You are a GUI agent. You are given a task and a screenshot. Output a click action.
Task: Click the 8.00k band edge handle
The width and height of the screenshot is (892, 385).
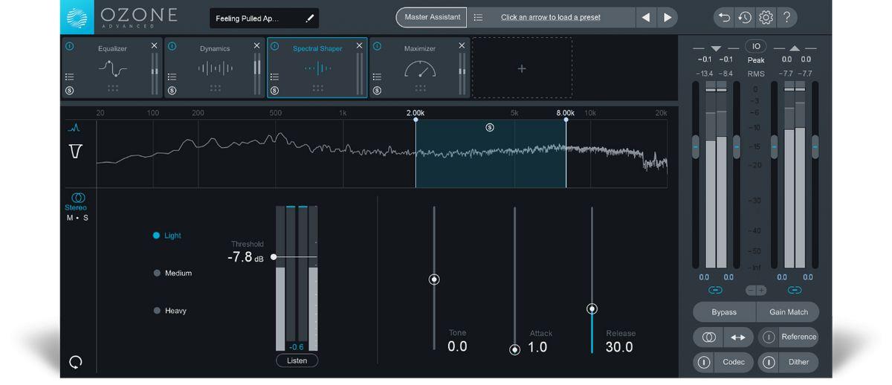click(566, 119)
